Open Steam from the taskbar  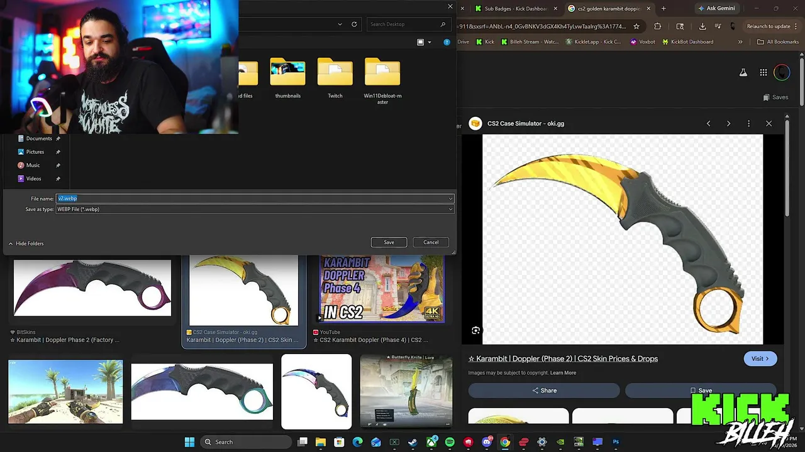413,442
